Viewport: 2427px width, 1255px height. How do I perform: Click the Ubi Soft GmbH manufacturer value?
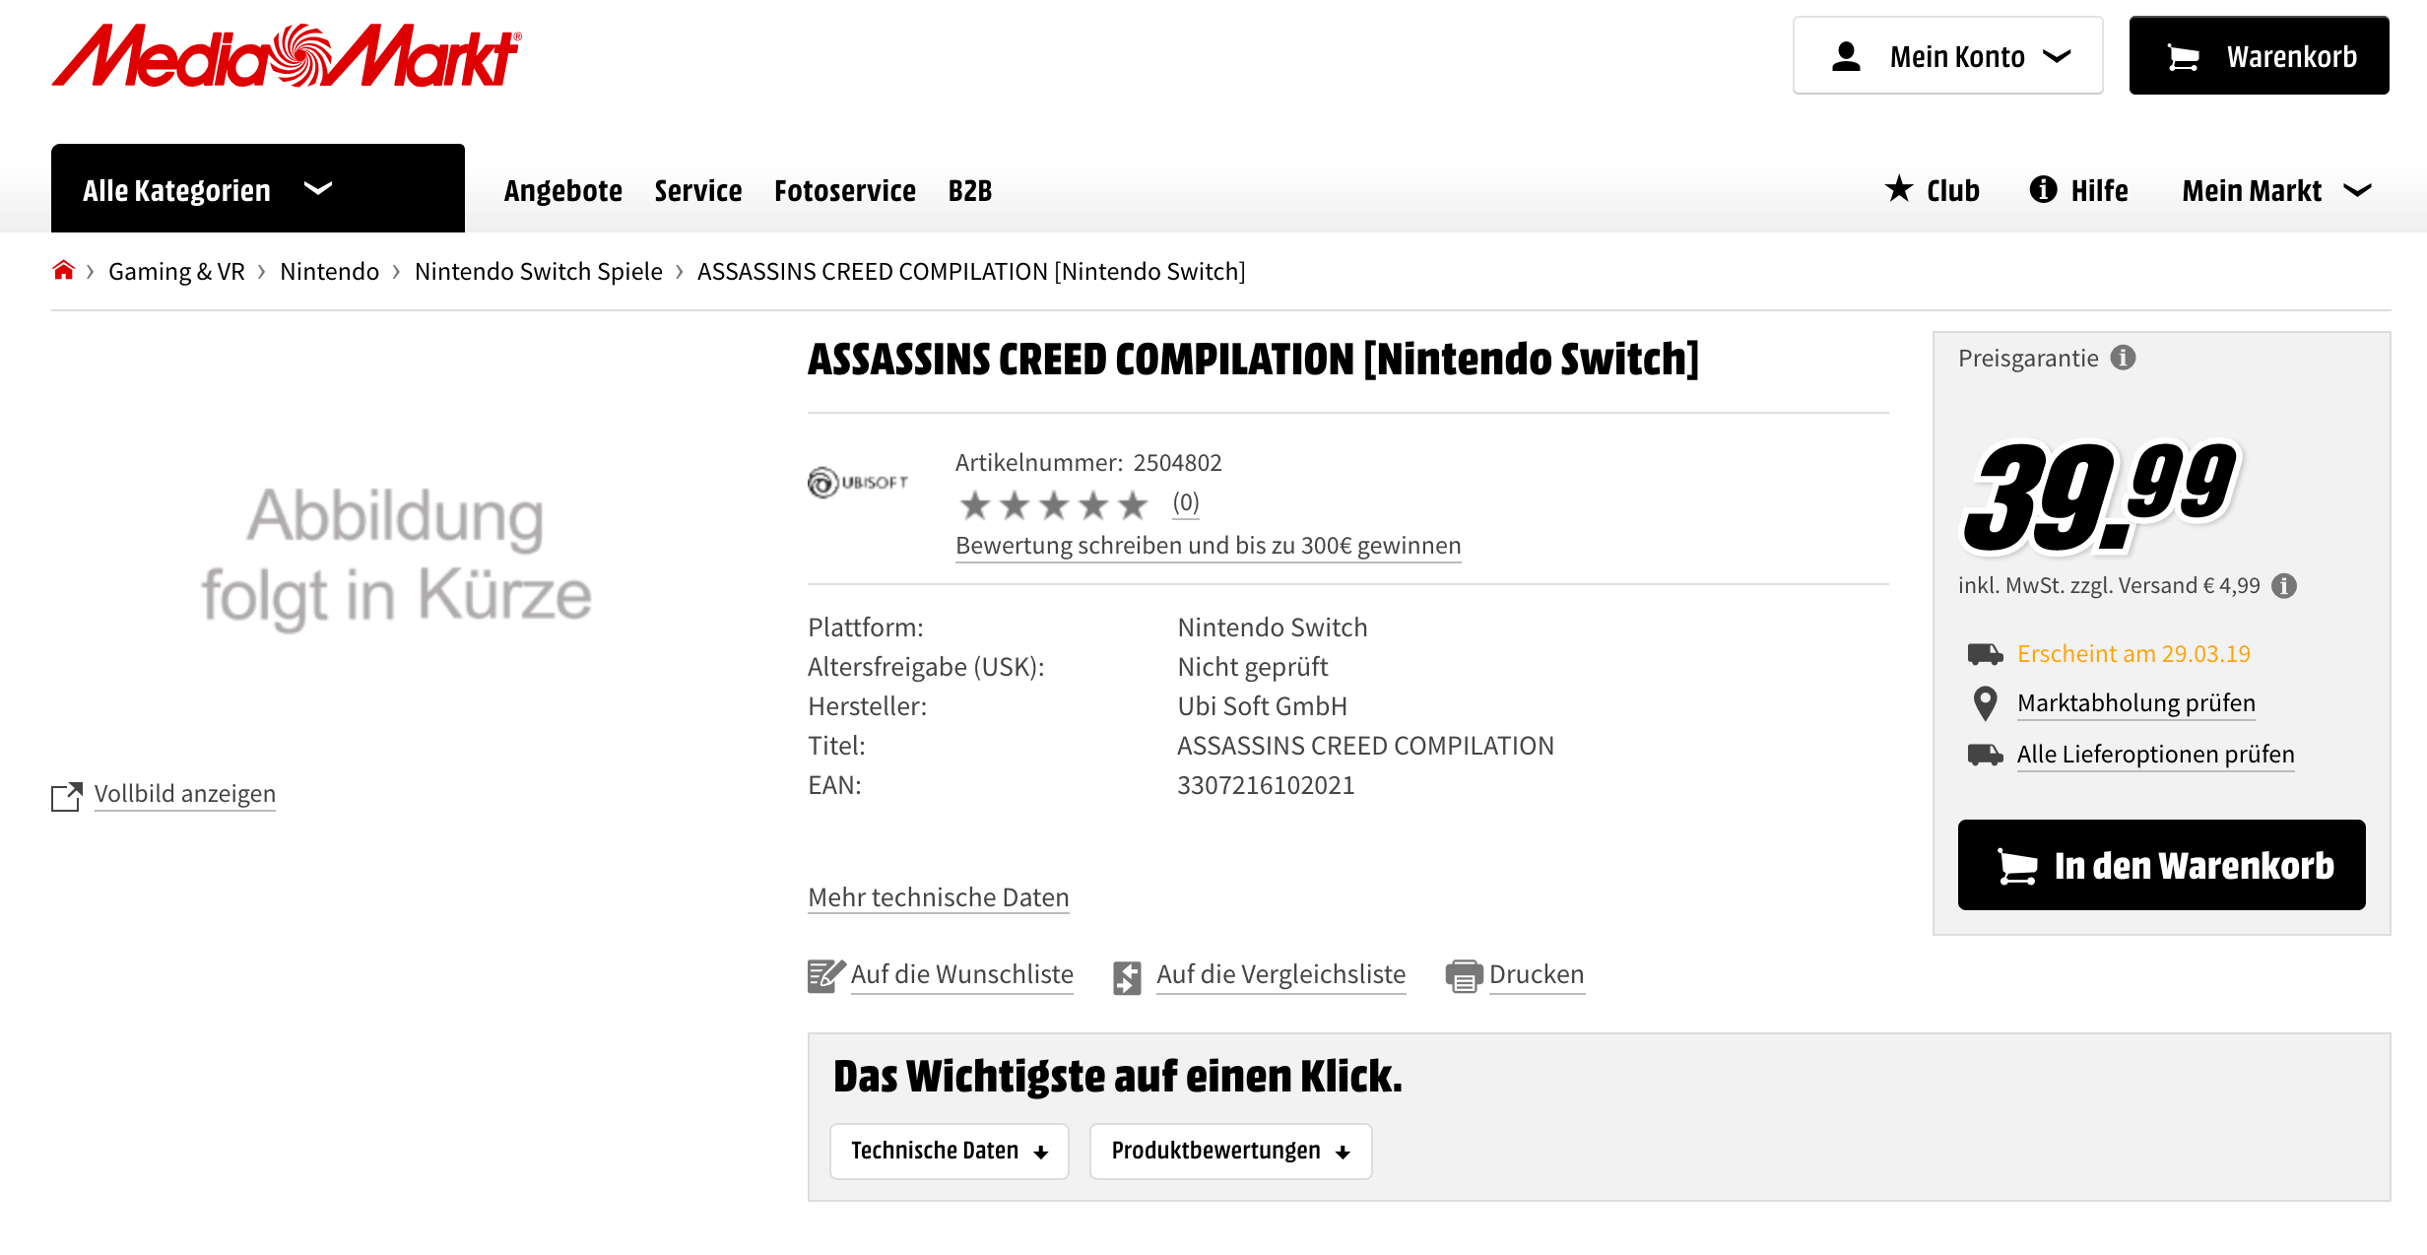tap(1263, 706)
